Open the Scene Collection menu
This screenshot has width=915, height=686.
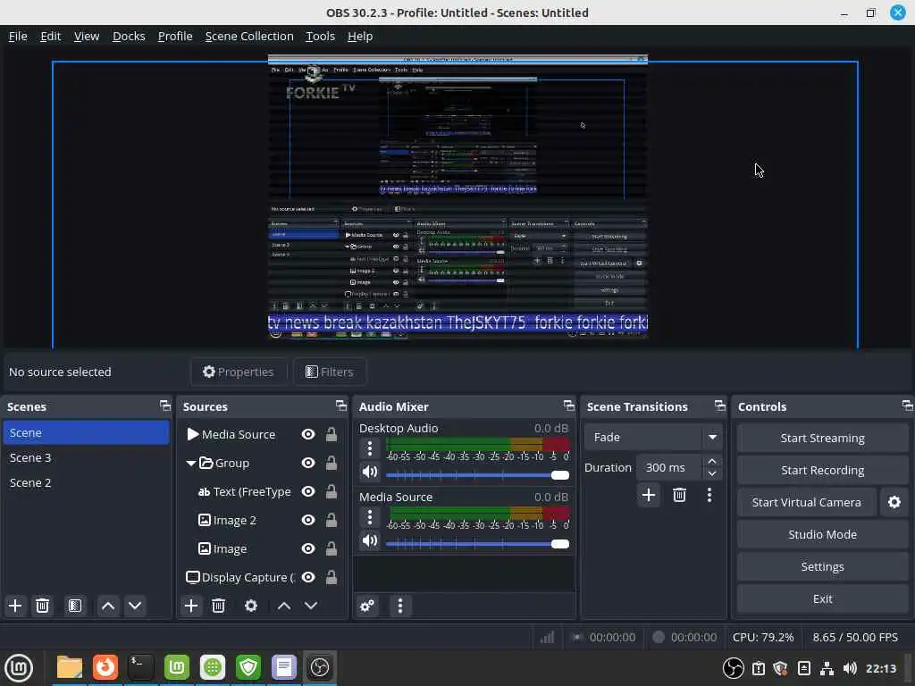click(249, 36)
